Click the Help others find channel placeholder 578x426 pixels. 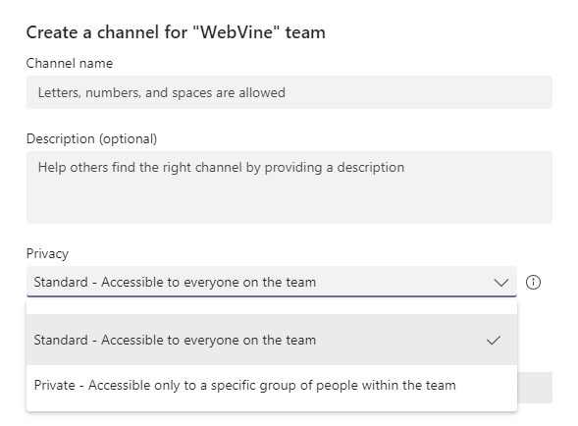(x=221, y=168)
